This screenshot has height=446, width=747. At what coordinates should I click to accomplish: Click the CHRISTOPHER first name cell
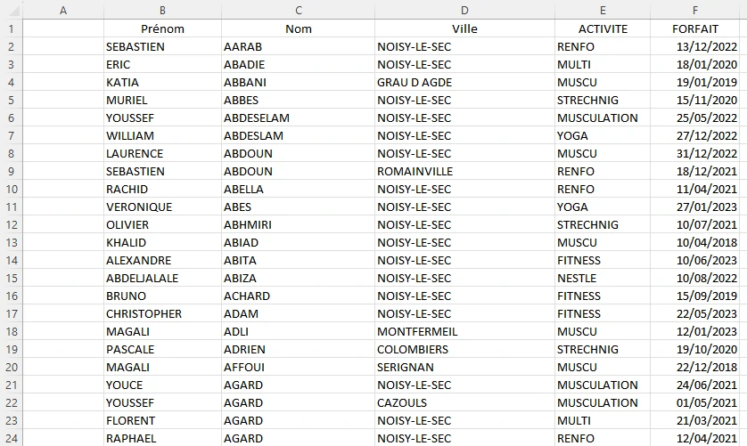point(162,313)
